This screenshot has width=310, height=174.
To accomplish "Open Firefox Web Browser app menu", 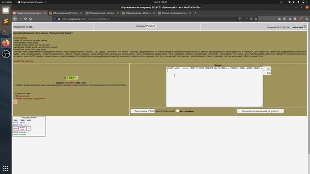I will (31, 2).
